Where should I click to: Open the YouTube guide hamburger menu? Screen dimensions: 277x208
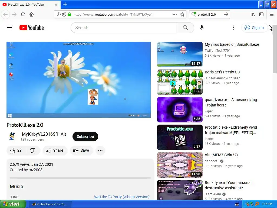pyautogui.click(x=10, y=28)
